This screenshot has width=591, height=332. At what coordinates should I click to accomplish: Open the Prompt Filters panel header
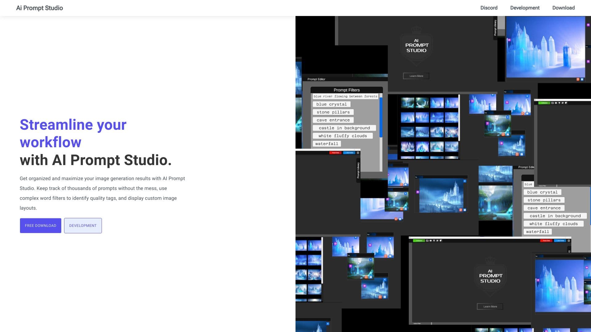click(346, 90)
